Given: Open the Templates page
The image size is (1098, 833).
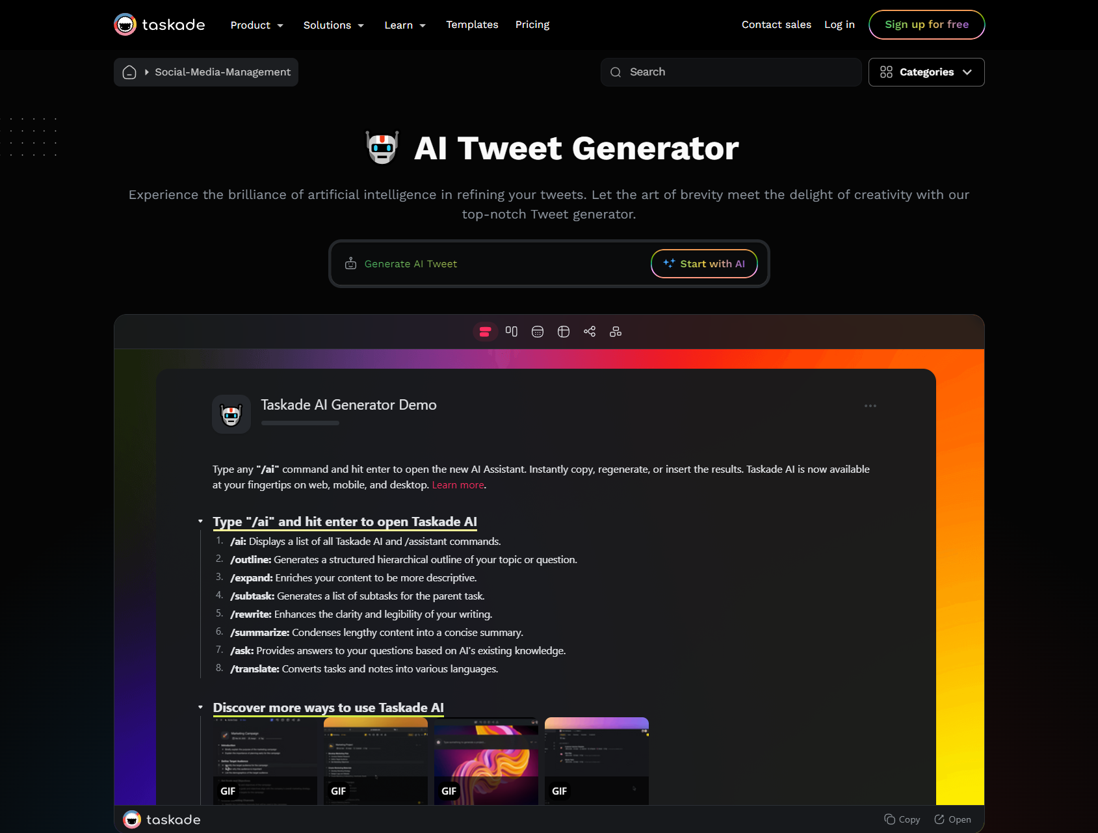Looking at the screenshot, I should coord(472,25).
